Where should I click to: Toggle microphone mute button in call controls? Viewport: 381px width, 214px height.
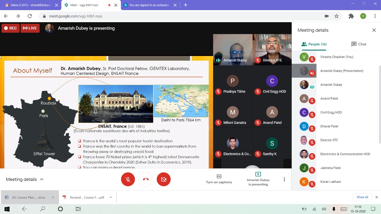point(128,179)
